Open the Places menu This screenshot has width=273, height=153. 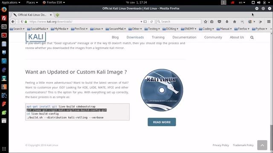(32, 3)
